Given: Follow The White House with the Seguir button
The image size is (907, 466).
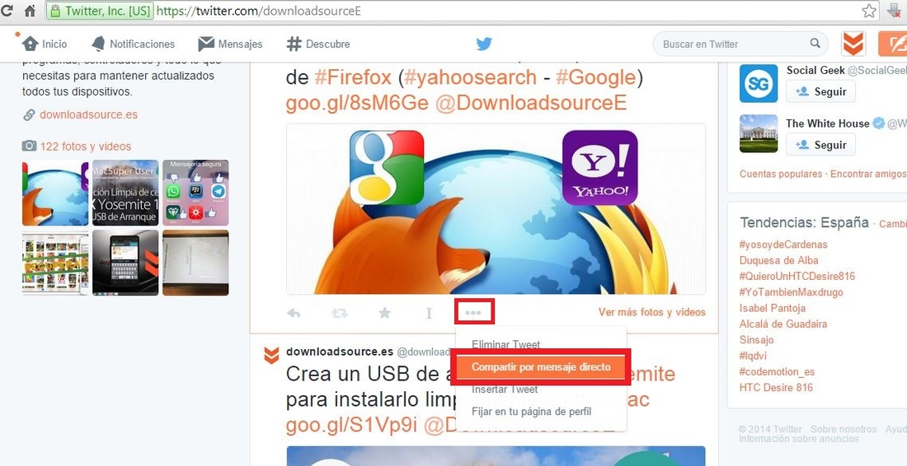Looking at the screenshot, I should [820, 144].
